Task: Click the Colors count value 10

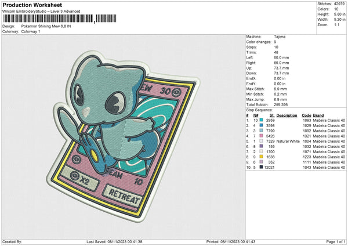Action: coord(336,9)
